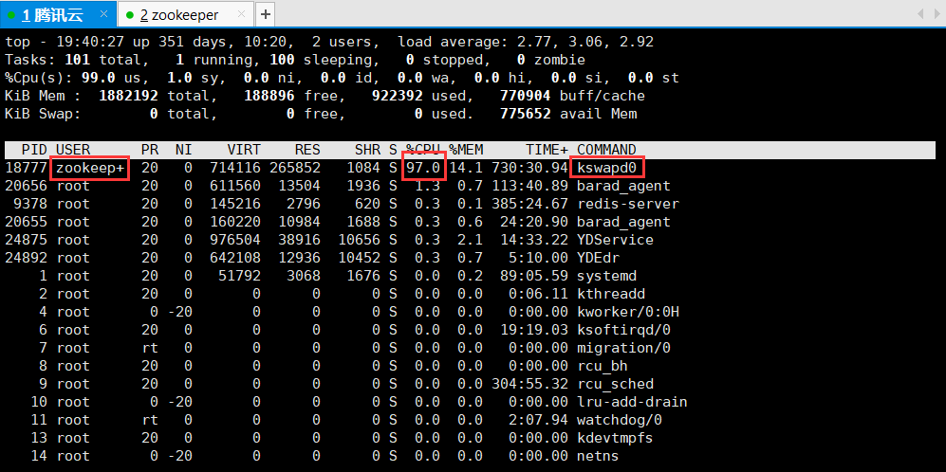Click the 385:24.67 time value

[529, 204]
